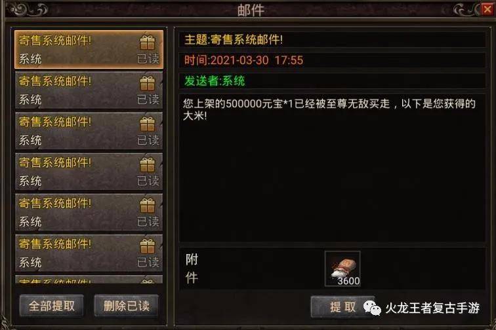Click 提取 to claim the attachment
The height and width of the screenshot is (330, 496).
click(x=342, y=307)
